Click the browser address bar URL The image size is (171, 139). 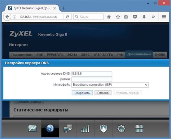[x=38, y=17]
